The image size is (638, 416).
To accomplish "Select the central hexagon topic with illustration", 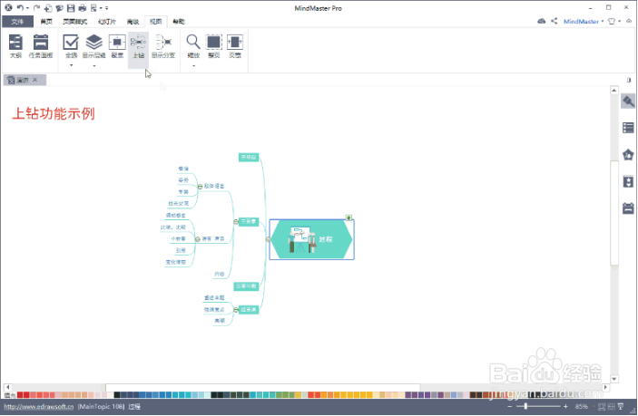I will click(x=311, y=239).
